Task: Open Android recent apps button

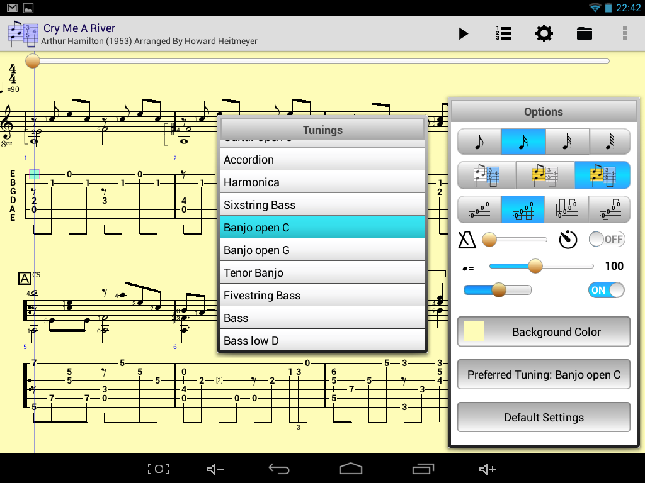Action: point(423,469)
